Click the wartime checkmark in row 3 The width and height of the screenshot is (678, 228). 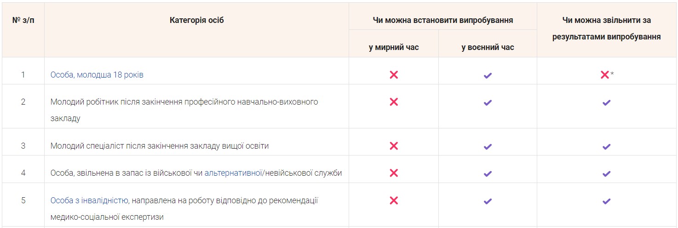(488, 146)
